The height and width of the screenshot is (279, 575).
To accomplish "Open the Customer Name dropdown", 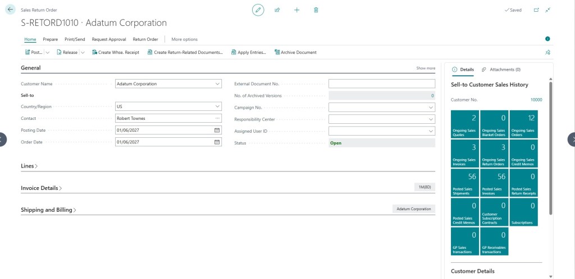I will 217,83.
